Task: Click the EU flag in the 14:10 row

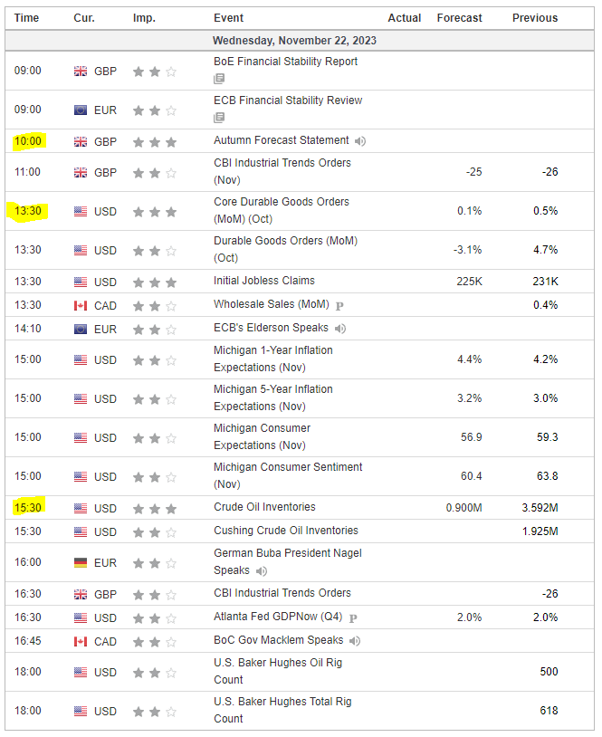Action: 81,329
